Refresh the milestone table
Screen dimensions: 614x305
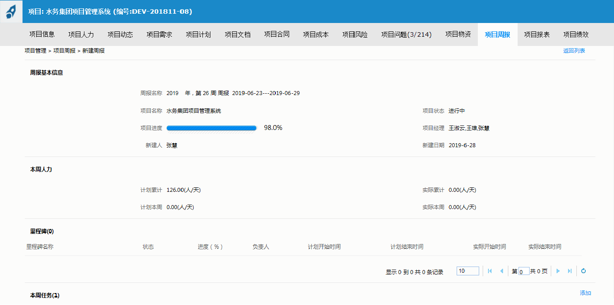click(x=583, y=271)
